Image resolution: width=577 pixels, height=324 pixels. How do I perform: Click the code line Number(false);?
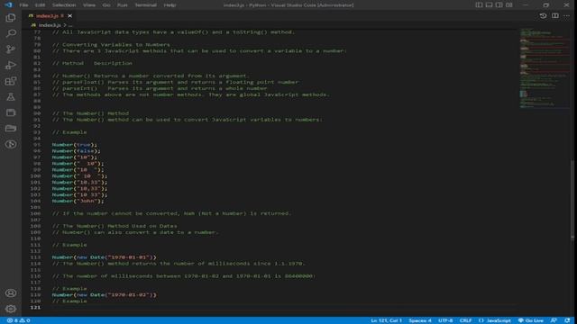point(76,151)
